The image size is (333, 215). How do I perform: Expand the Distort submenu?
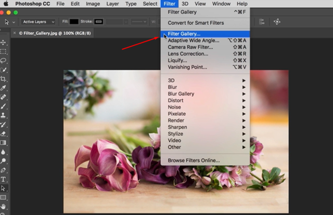[205, 101]
